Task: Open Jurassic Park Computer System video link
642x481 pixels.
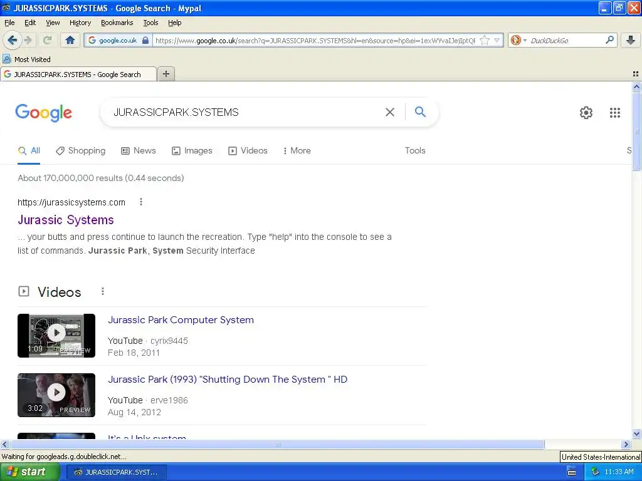Action: [181, 320]
